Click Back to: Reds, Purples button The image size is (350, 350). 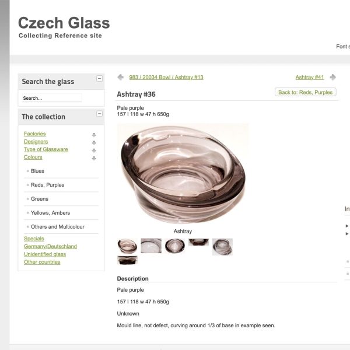tap(305, 92)
